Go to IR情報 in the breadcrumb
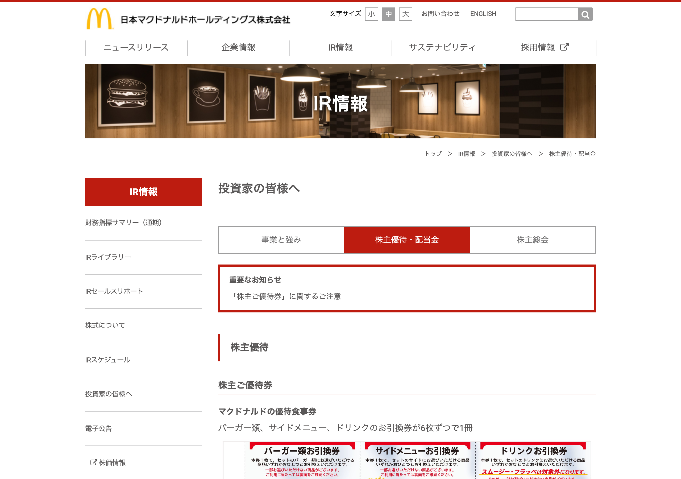Viewport: 681px width, 479px height. pos(467,154)
